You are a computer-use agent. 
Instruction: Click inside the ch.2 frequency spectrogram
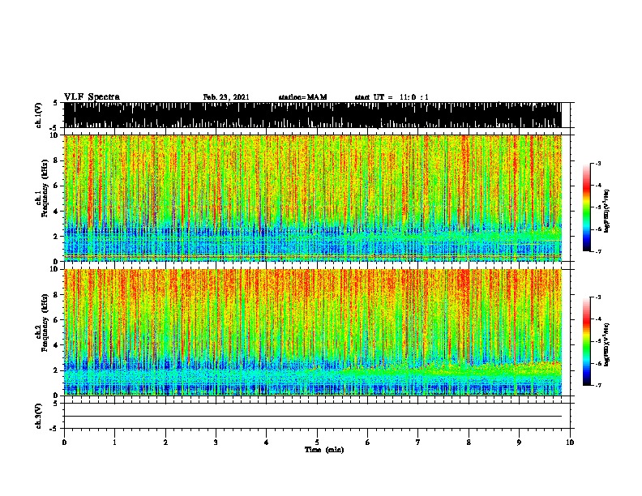pyautogui.click(x=313, y=332)
